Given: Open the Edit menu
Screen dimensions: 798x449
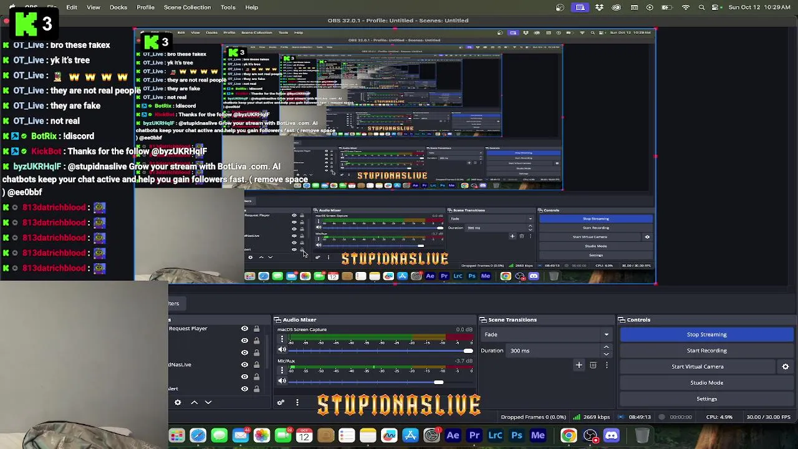Looking at the screenshot, I should (72, 7).
